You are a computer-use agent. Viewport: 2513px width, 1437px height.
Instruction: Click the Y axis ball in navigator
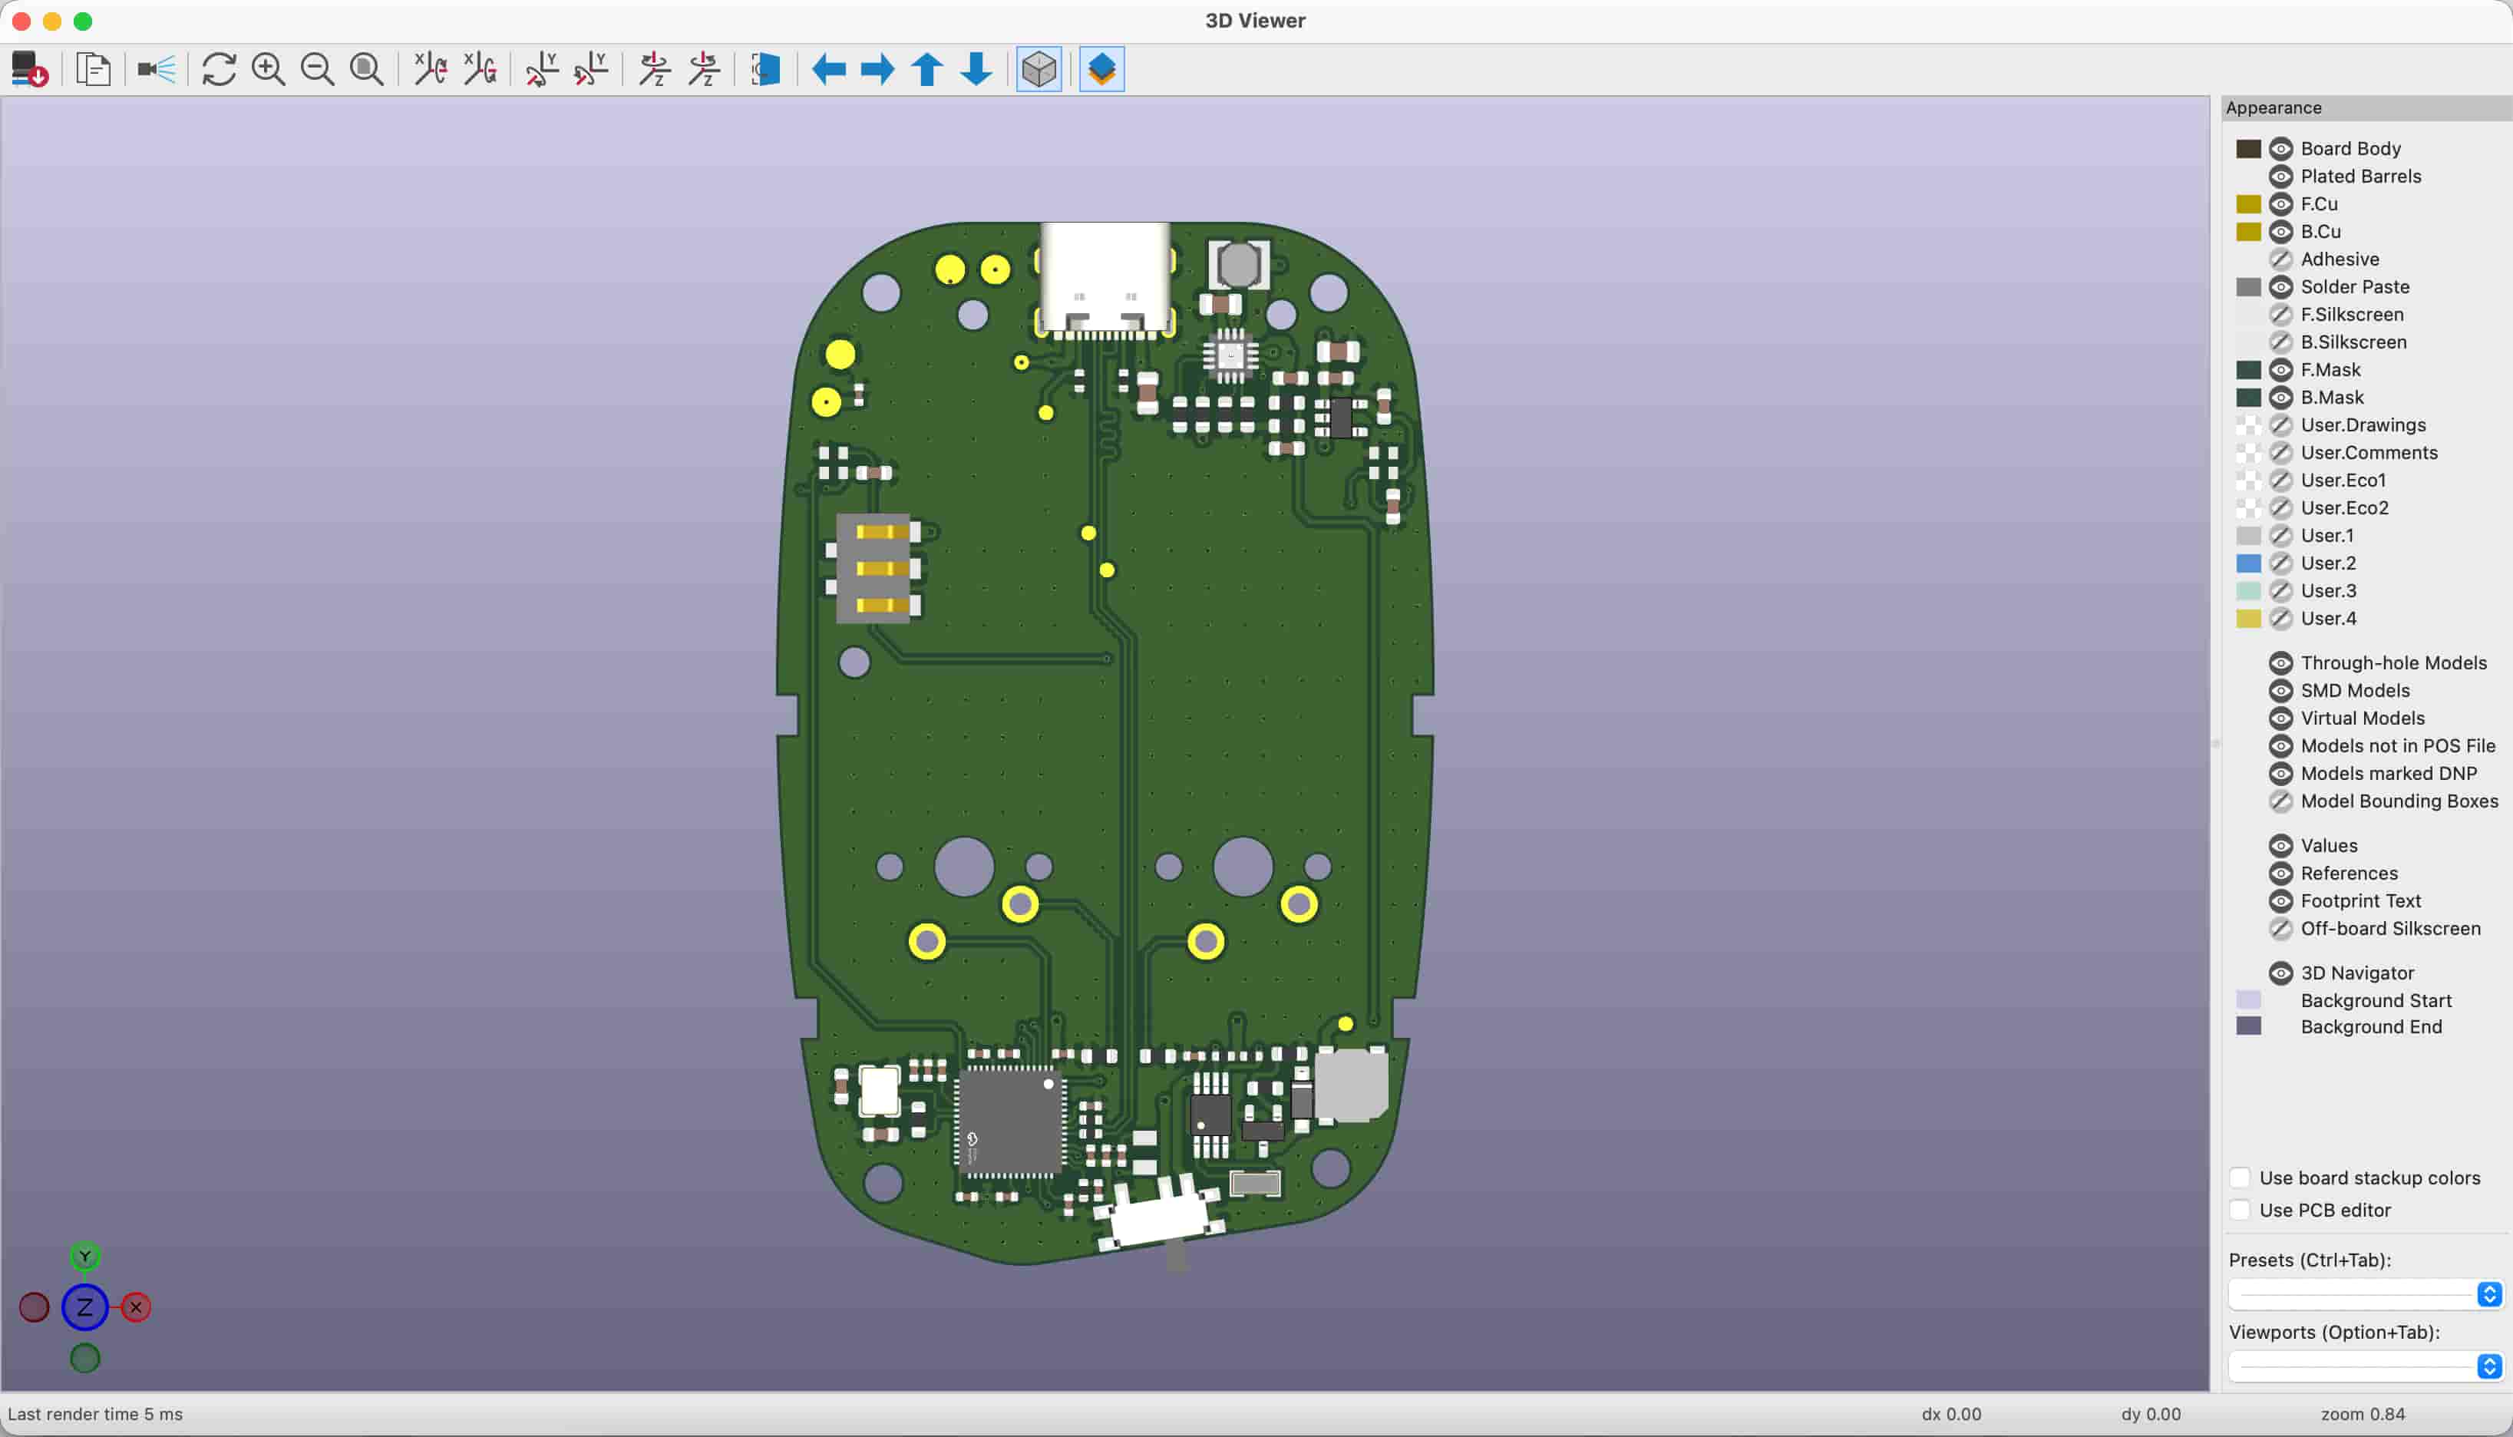point(85,1257)
